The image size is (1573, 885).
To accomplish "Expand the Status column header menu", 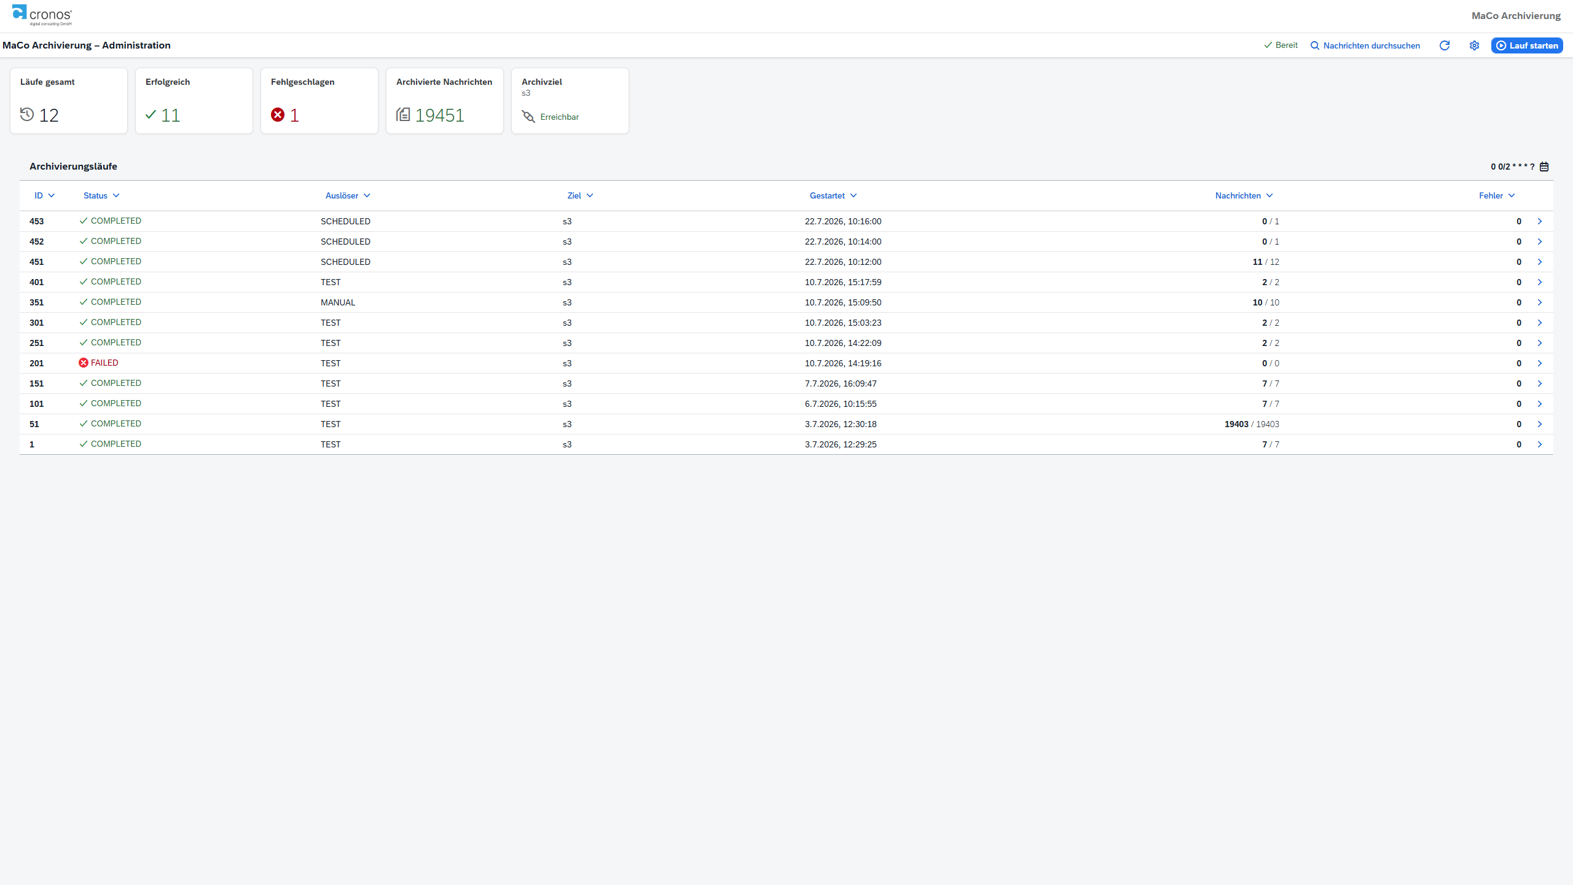I will click(102, 195).
